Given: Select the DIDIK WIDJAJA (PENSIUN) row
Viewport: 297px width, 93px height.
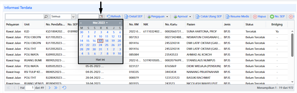Looking at the screenshot, I should [146, 66].
